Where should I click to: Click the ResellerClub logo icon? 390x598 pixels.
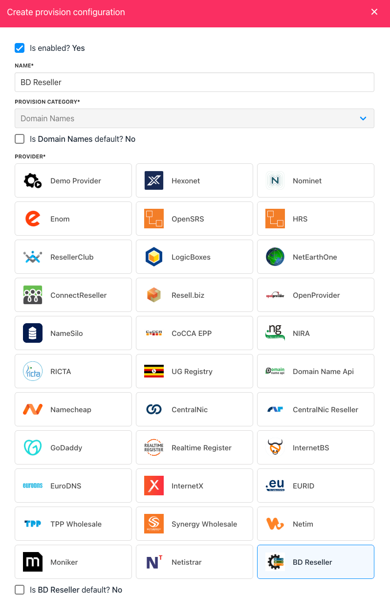click(33, 257)
